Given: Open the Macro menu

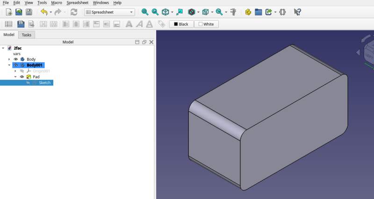Looking at the screenshot, I should pos(57,3).
